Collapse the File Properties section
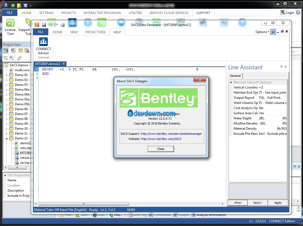303x226 pixels. (x=5, y=175)
